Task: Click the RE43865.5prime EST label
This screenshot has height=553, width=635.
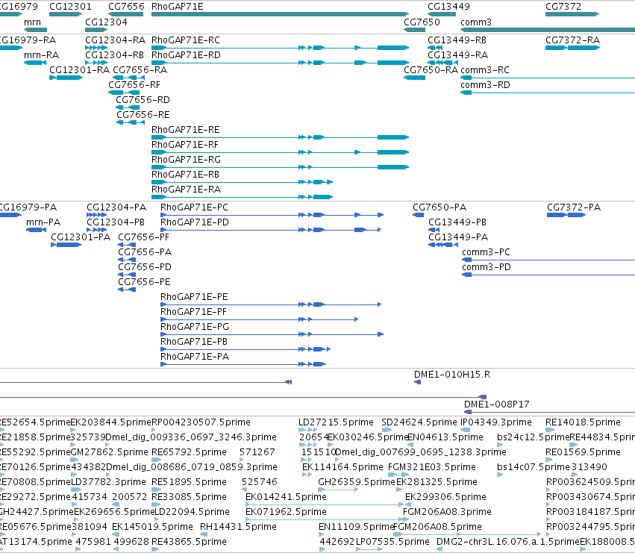Action: tap(189, 542)
